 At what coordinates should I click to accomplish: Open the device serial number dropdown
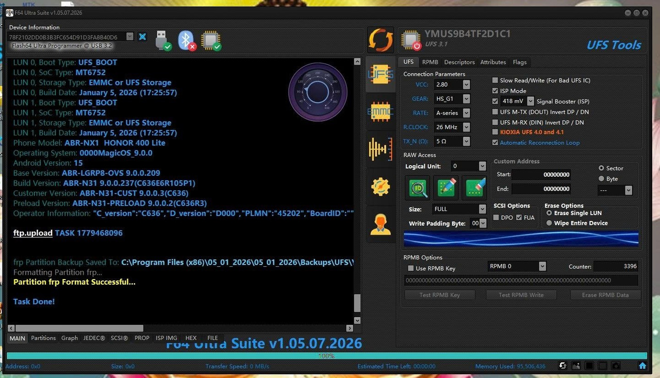(x=130, y=37)
